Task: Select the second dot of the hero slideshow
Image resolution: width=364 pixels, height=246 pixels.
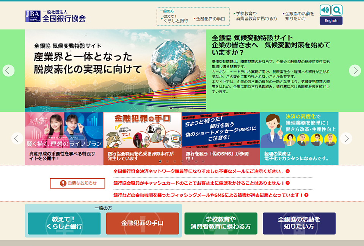Action: pos(178,108)
